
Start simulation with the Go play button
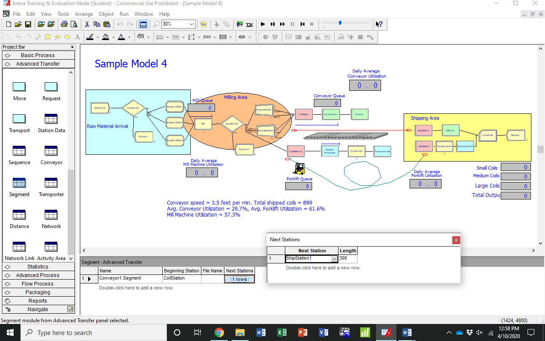pos(263,24)
